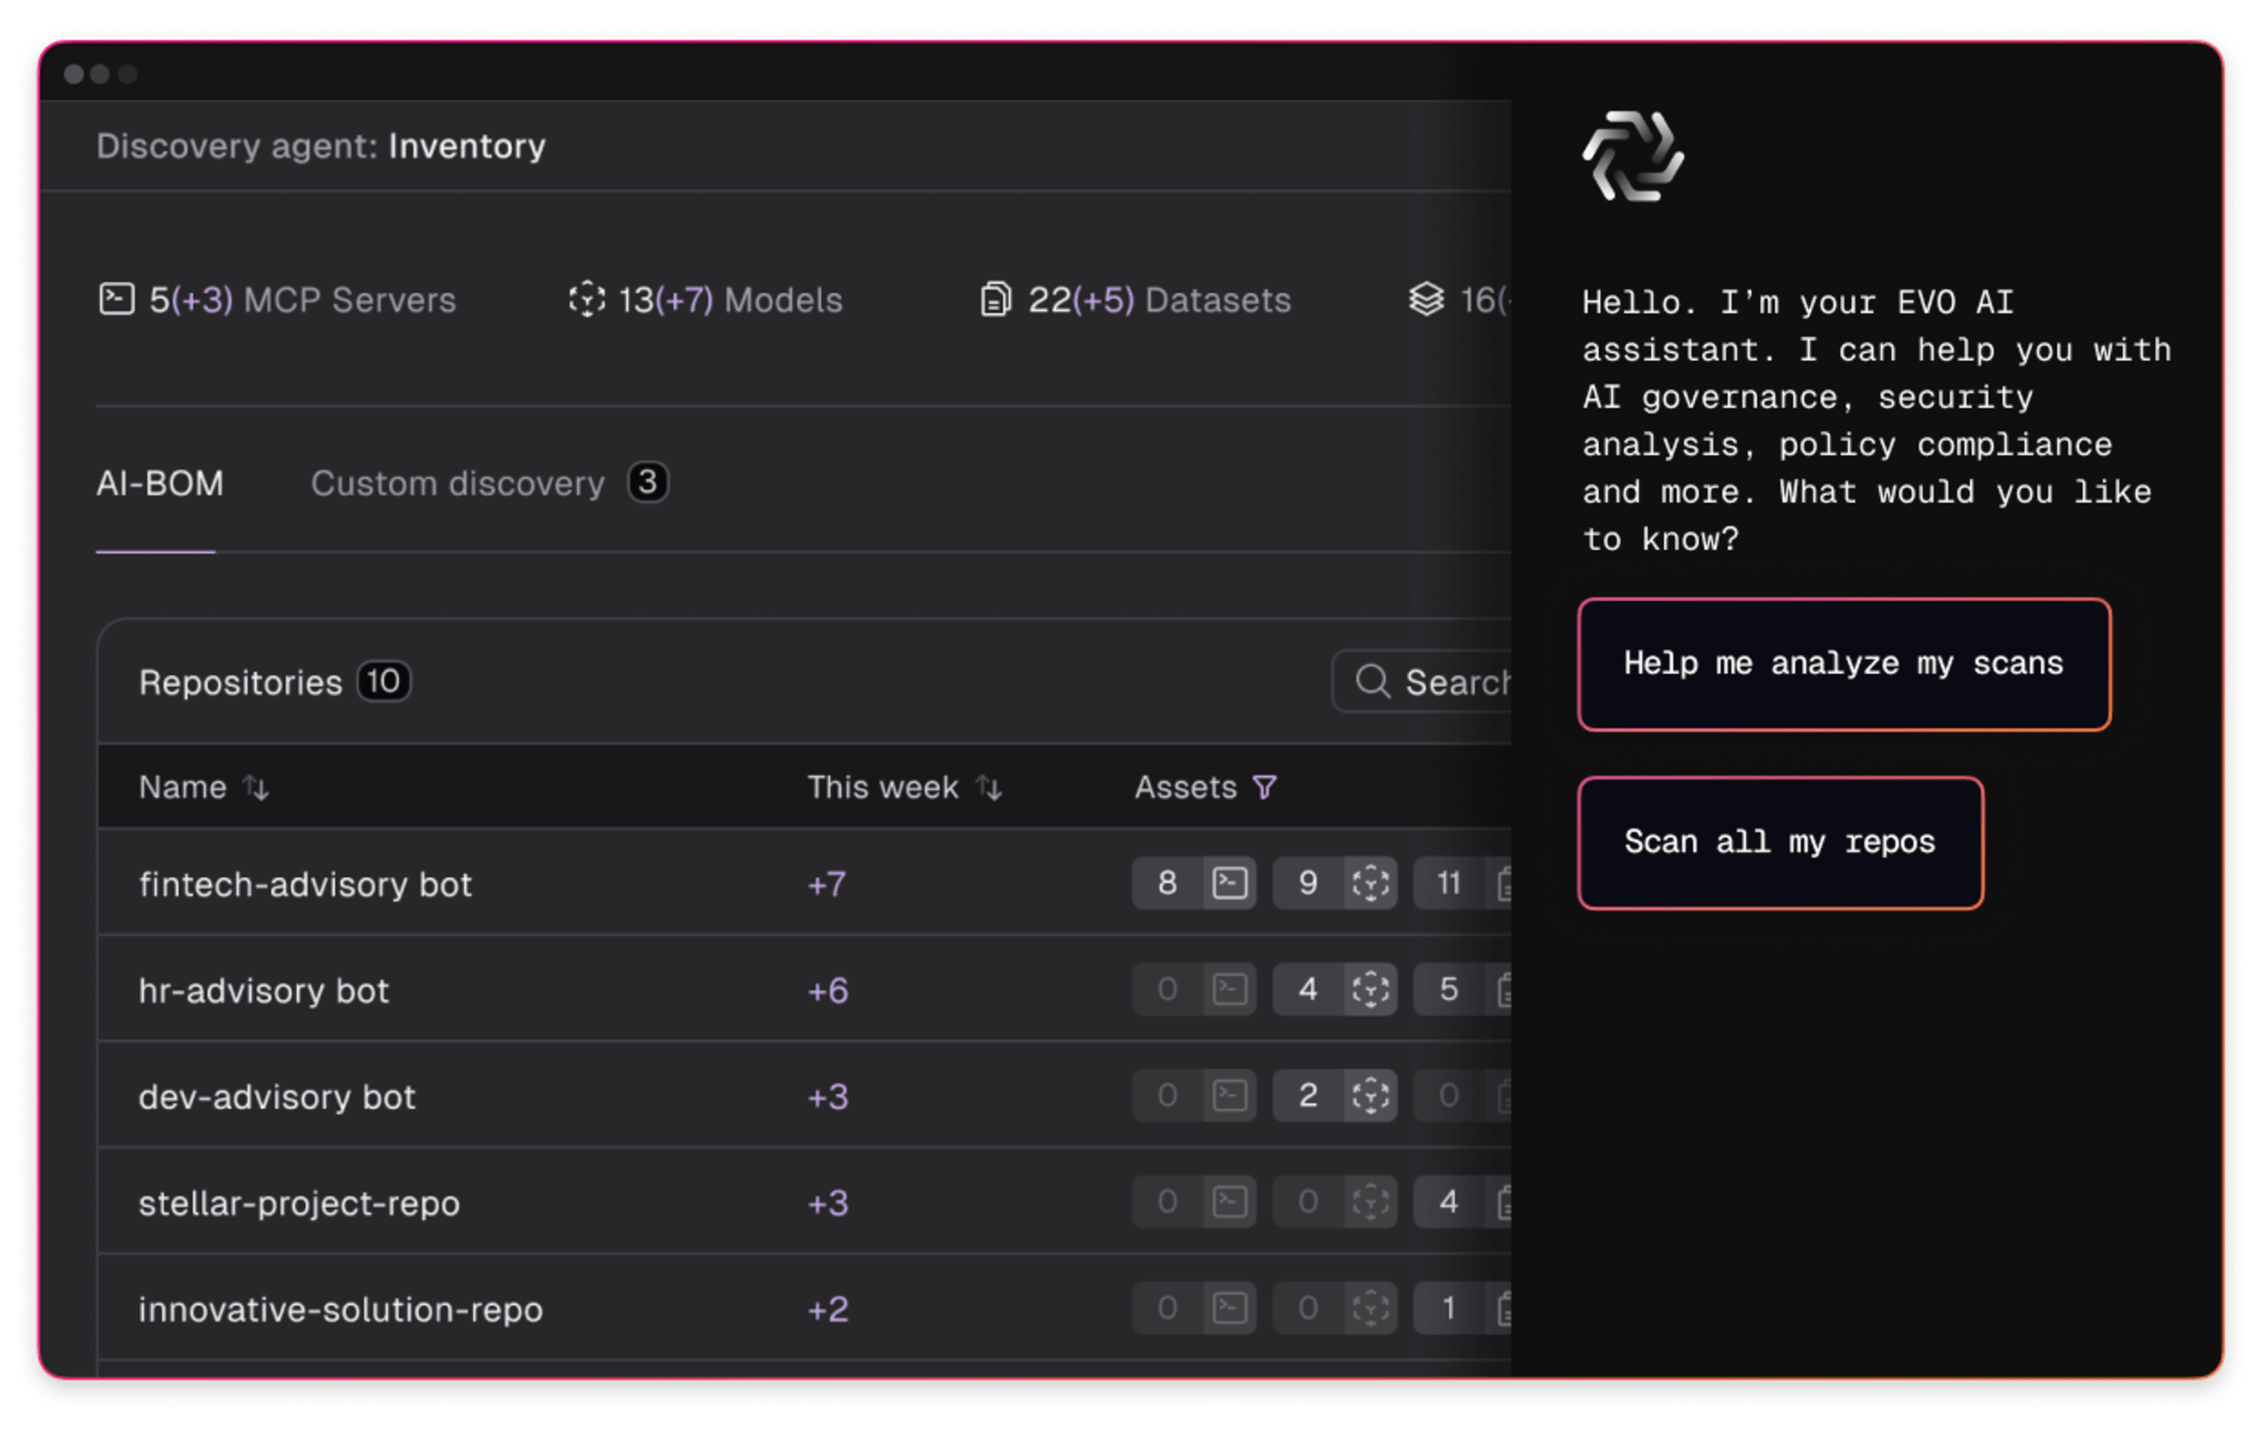Open the Custom discovery tab

pyautogui.click(x=458, y=484)
